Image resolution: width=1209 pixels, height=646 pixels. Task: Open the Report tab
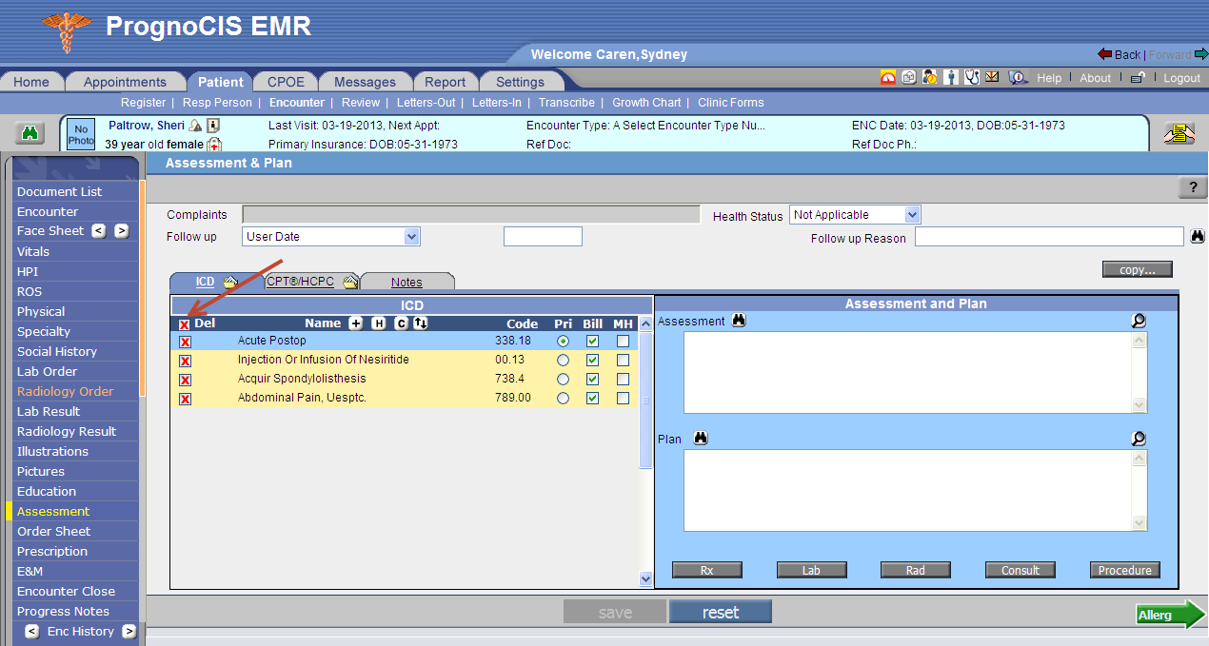[x=446, y=82]
